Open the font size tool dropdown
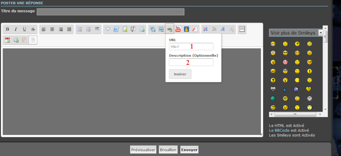 pos(205,29)
